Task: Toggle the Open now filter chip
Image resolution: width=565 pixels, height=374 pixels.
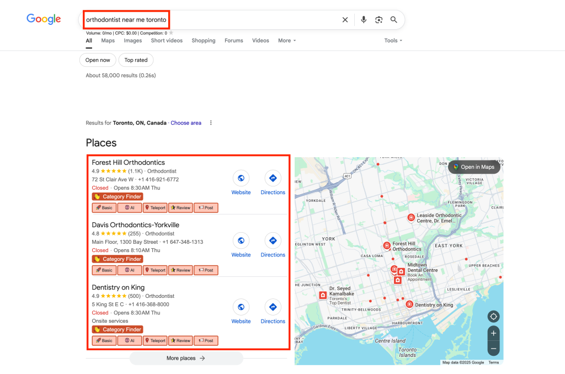Action: [98, 60]
